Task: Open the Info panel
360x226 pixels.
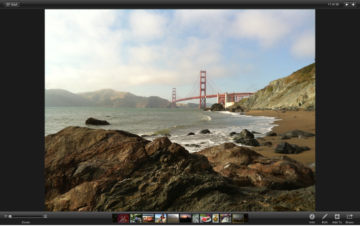Action: [312, 217]
